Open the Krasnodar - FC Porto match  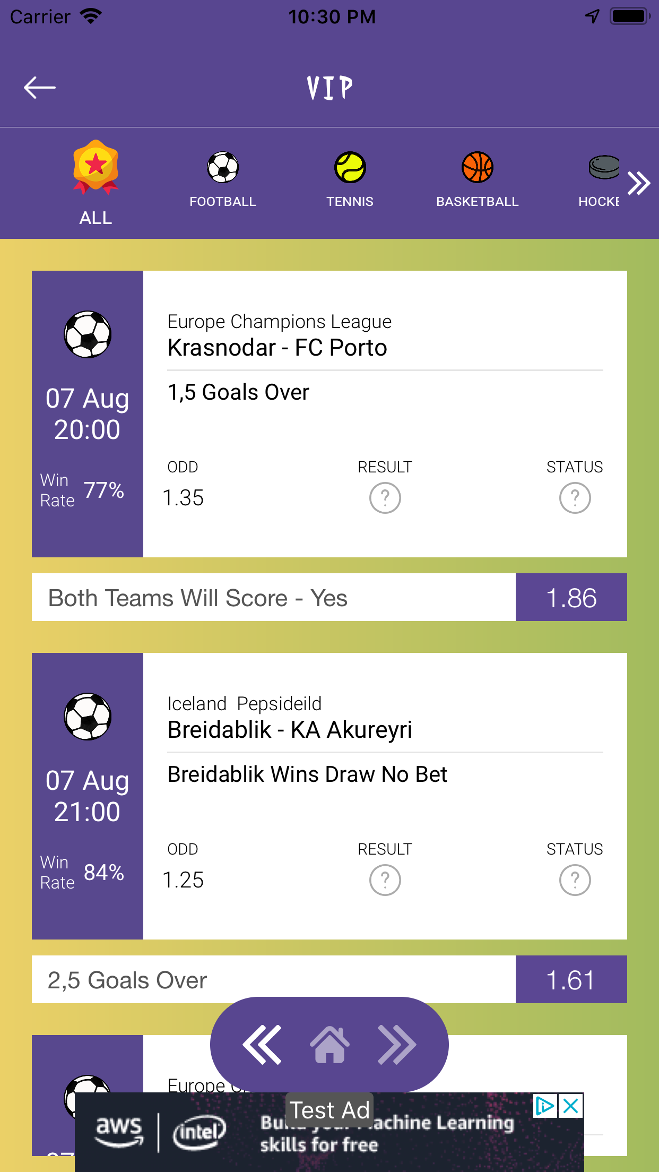click(x=278, y=348)
